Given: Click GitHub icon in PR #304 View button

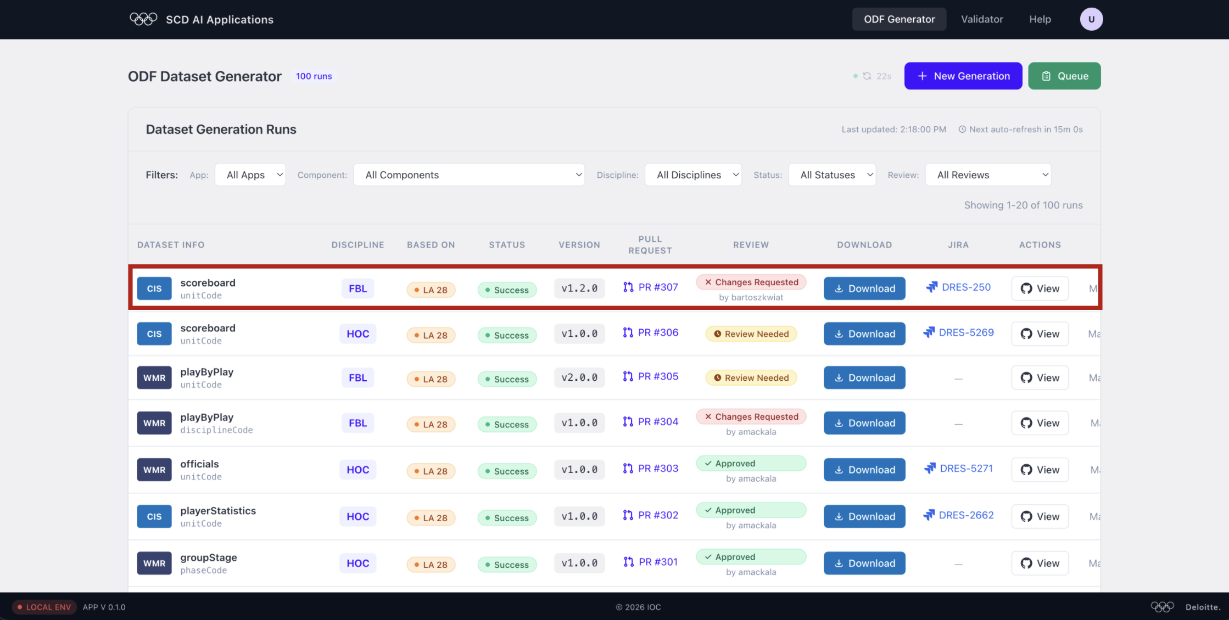Looking at the screenshot, I should 1026,423.
